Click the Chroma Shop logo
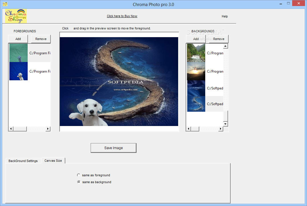Screen dimensions: 307x206 16,16
